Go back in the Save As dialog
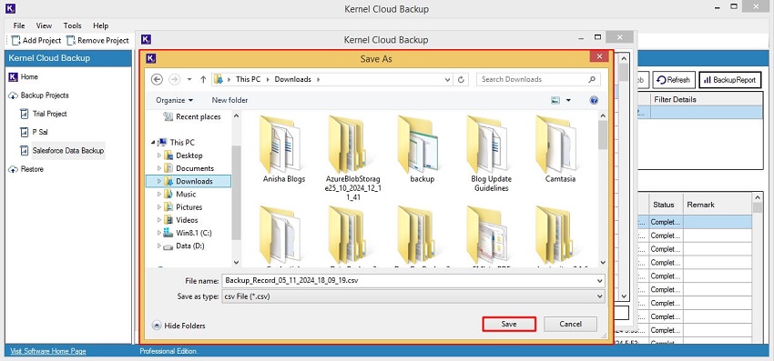Image resolution: width=774 pixels, height=361 pixels. tap(157, 79)
